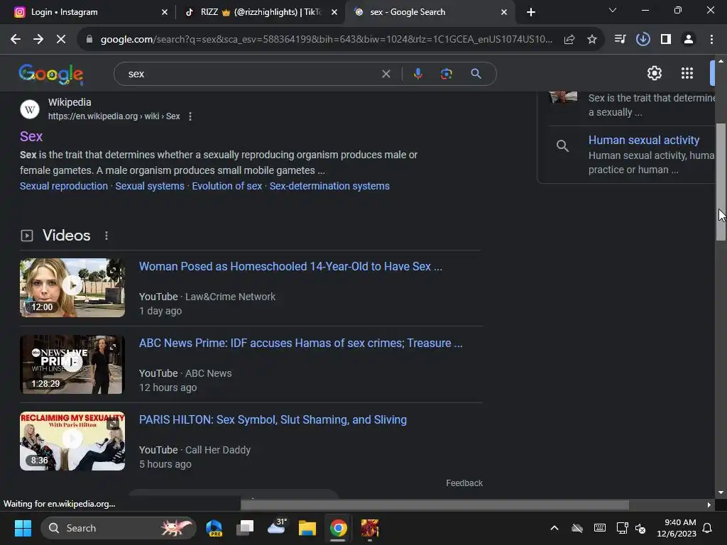Screen dimensions: 727x545
Task: Go back to the previous page
Action: [x=16, y=40]
